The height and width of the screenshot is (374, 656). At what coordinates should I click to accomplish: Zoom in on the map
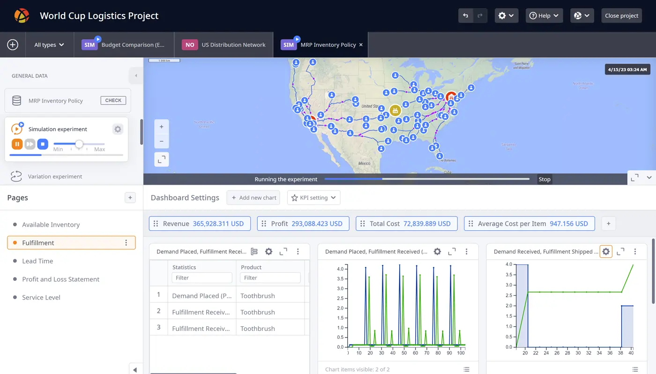pos(162,127)
